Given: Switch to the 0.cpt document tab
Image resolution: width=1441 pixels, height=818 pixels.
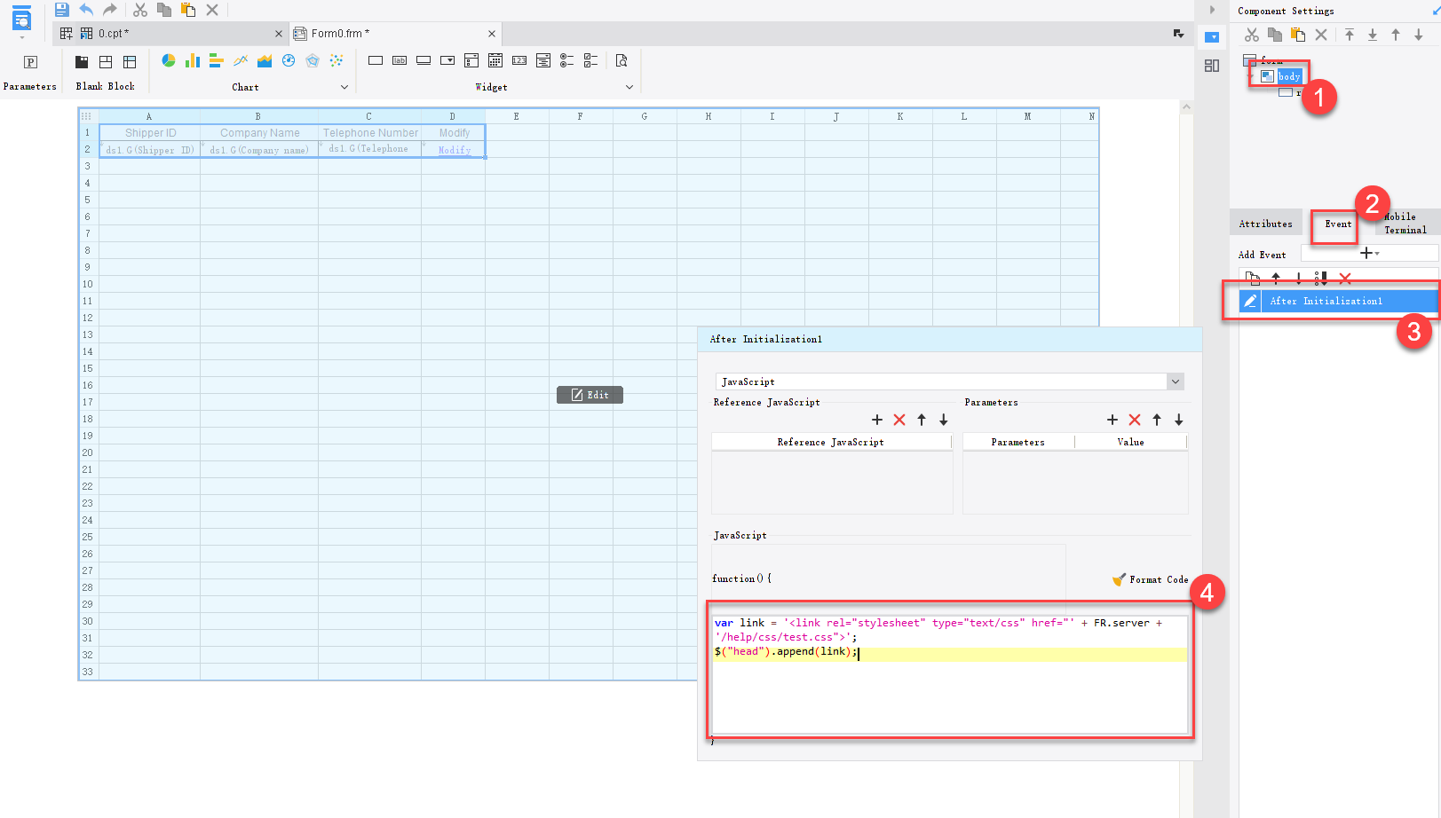Looking at the screenshot, I should (113, 34).
